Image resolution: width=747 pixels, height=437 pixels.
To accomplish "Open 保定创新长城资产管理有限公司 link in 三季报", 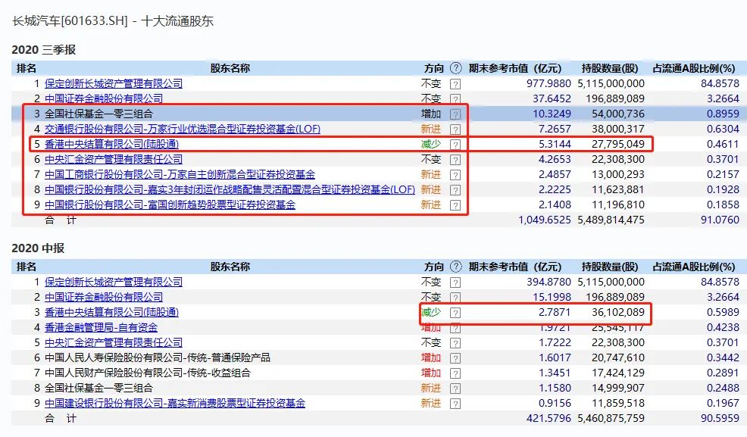I will [x=114, y=83].
